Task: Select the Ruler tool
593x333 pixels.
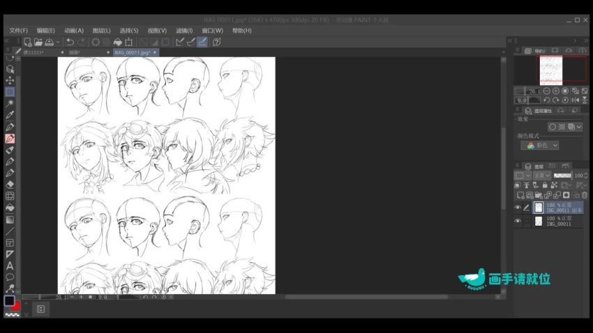Action: click(x=10, y=254)
